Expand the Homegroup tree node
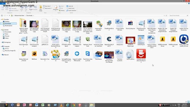190x107 pixels. coord(1,42)
